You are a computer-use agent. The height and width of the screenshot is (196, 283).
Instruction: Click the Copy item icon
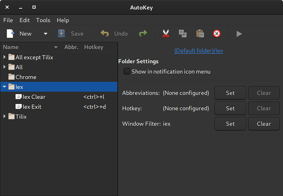pos(183,34)
